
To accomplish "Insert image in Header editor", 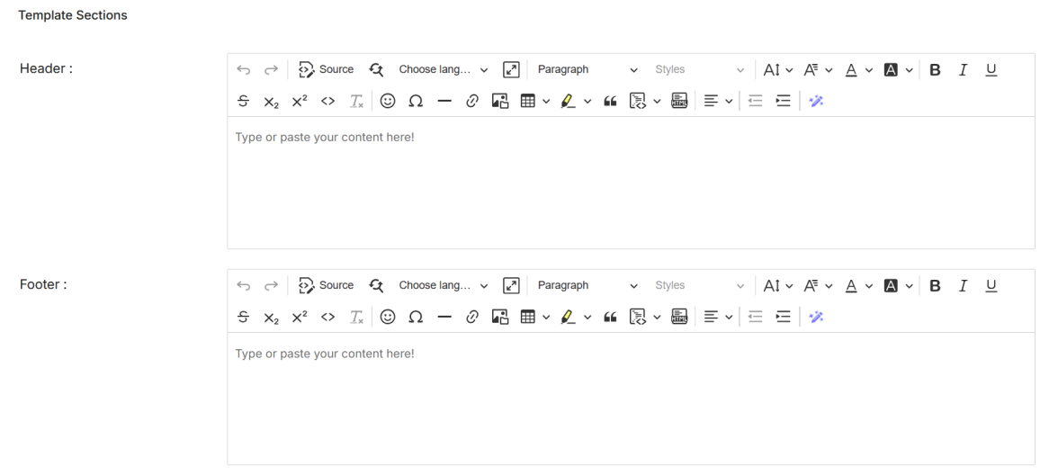I will coord(500,101).
